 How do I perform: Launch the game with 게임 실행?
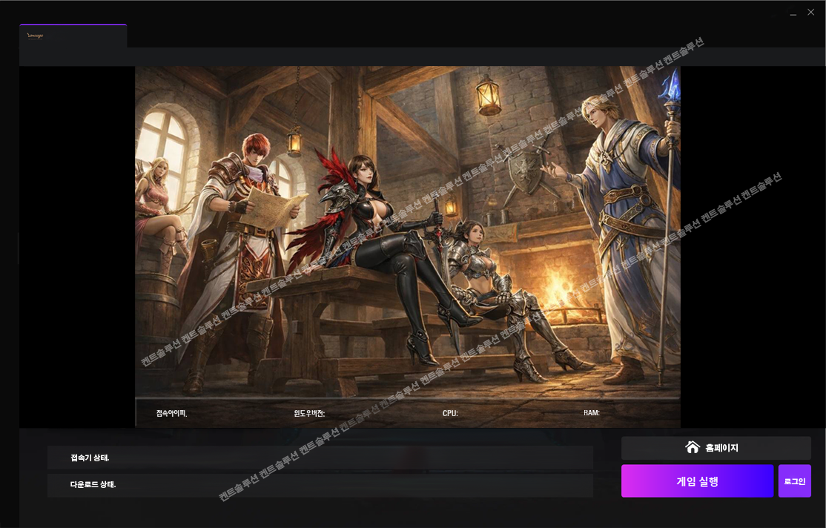click(x=697, y=481)
